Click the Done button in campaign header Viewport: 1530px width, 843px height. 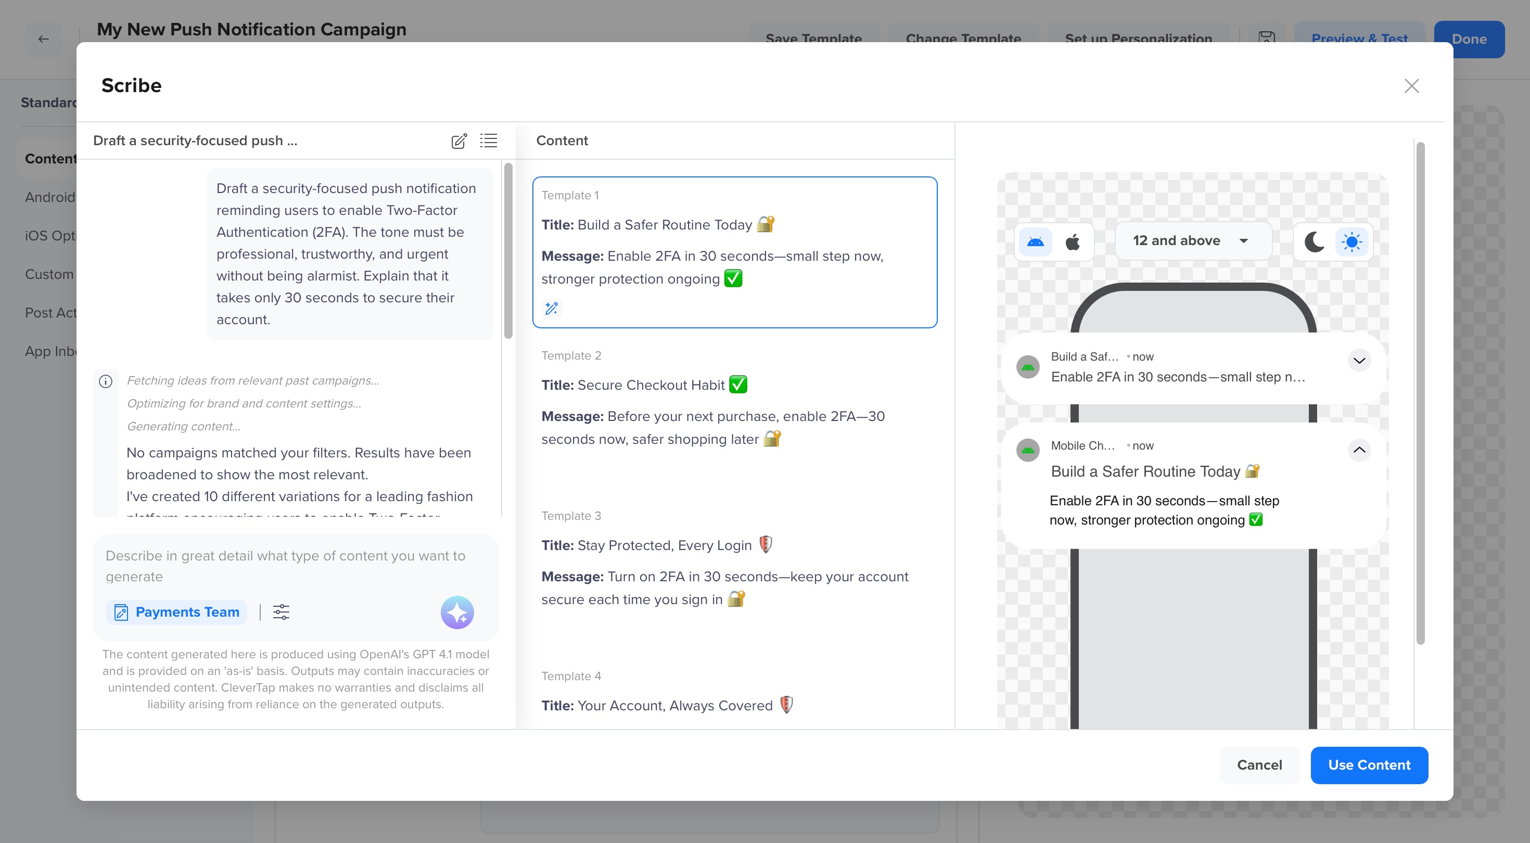pyautogui.click(x=1469, y=39)
